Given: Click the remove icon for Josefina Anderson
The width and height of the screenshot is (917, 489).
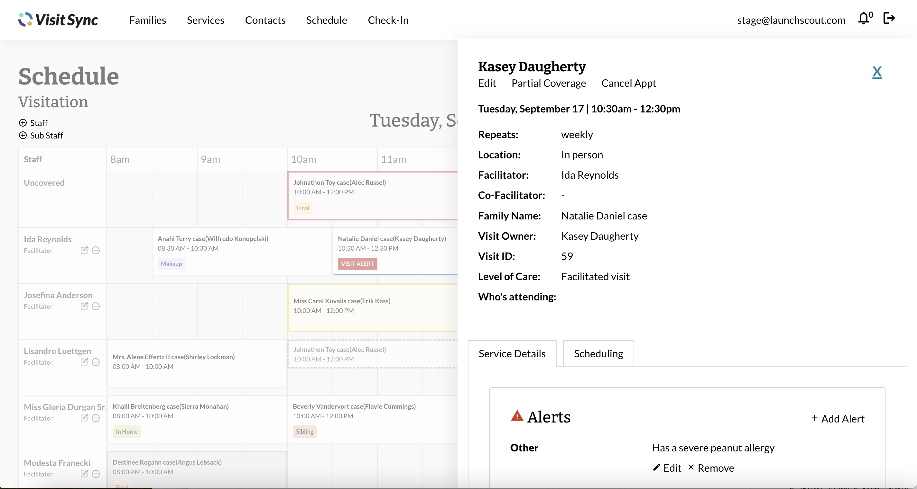Looking at the screenshot, I should (96, 306).
